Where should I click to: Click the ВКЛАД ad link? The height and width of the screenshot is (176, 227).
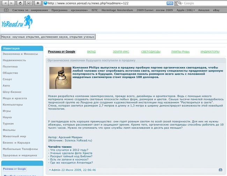[x=91, y=52]
